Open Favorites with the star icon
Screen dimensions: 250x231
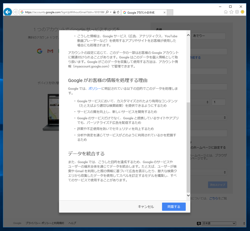click(231, 12)
